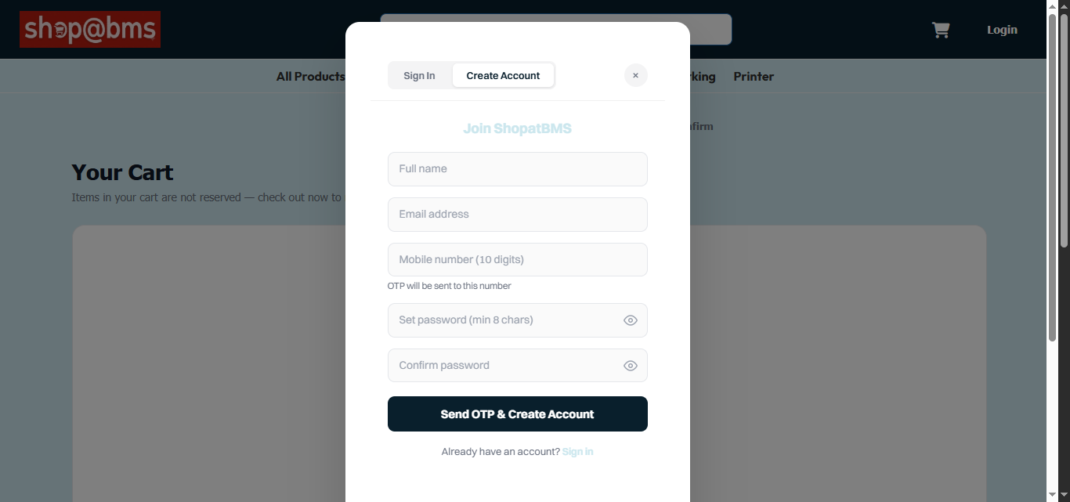Click into the Email address field
Viewport: 1070px width, 502px height.
point(518,215)
